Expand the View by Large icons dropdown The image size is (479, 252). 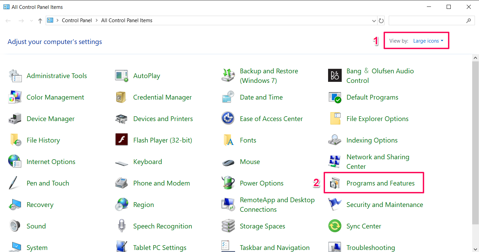[428, 41]
